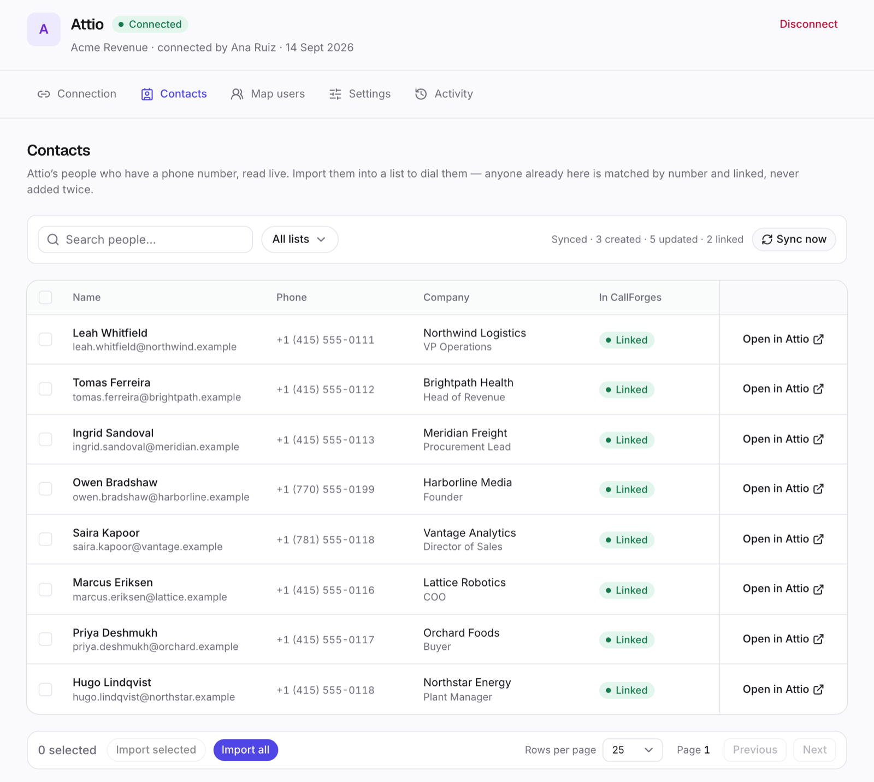Screen dimensions: 874x782
Task: Go to the Settings tab
Action: 360,94
